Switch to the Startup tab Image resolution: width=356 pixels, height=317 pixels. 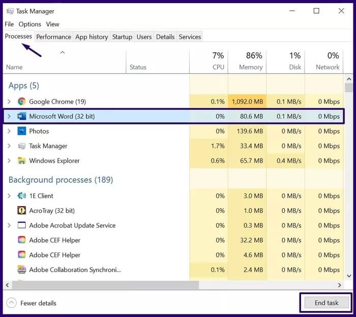coord(122,37)
